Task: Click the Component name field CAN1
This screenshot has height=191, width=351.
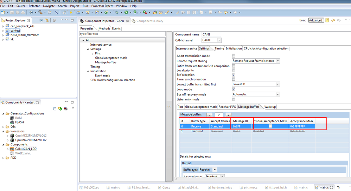Action: tap(211, 34)
